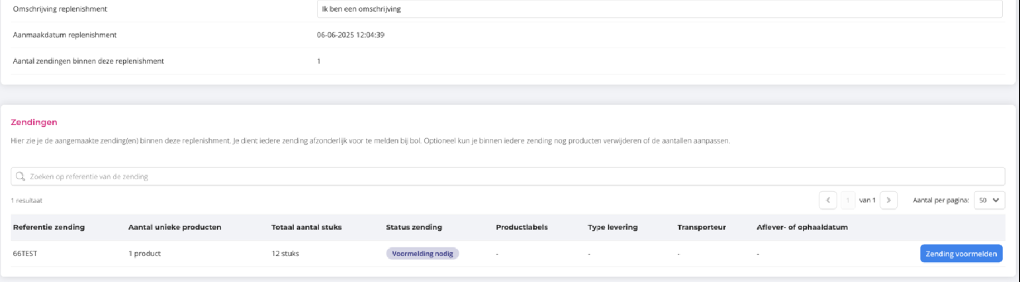Click the Aflever- of ophaaldatum header
The width and height of the screenshot is (1020, 282).
click(x=802, y=227)
